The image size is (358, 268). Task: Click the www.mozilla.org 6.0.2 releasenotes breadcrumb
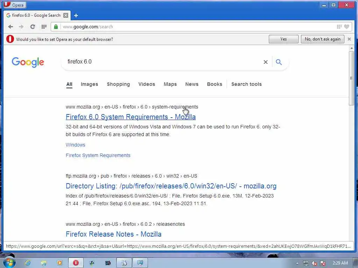pos(125,224)
